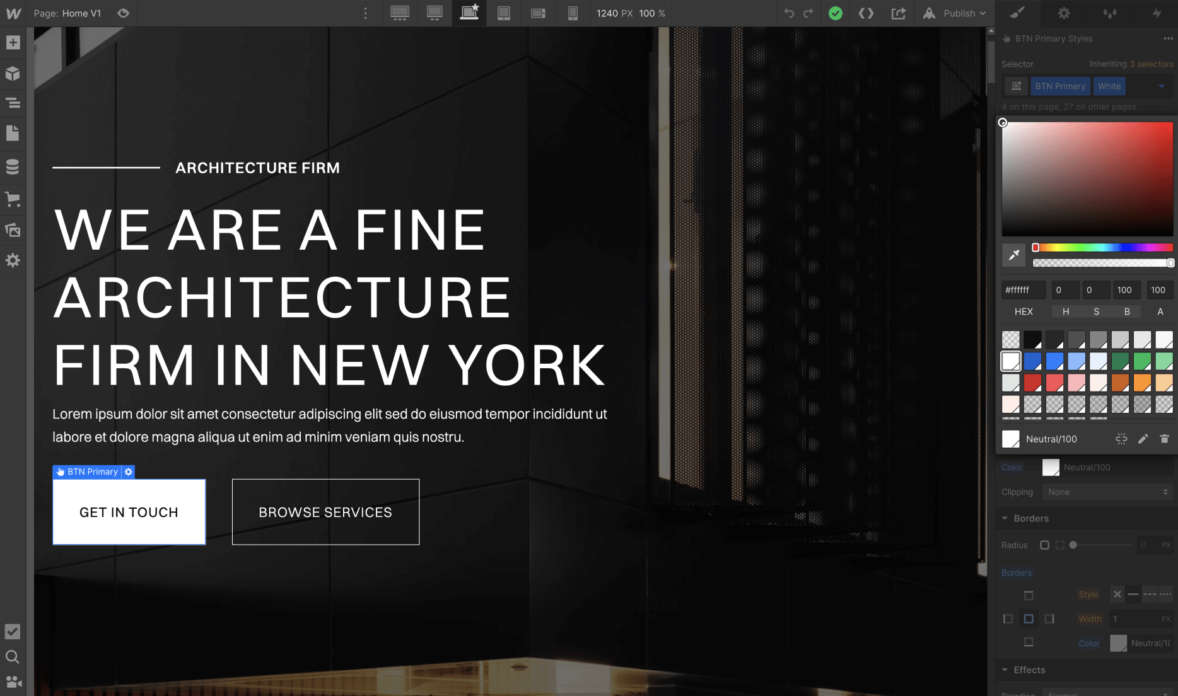Switch to mobile portrait breakpoint
The image size is (1178, 696).
[x=573, y=13]
